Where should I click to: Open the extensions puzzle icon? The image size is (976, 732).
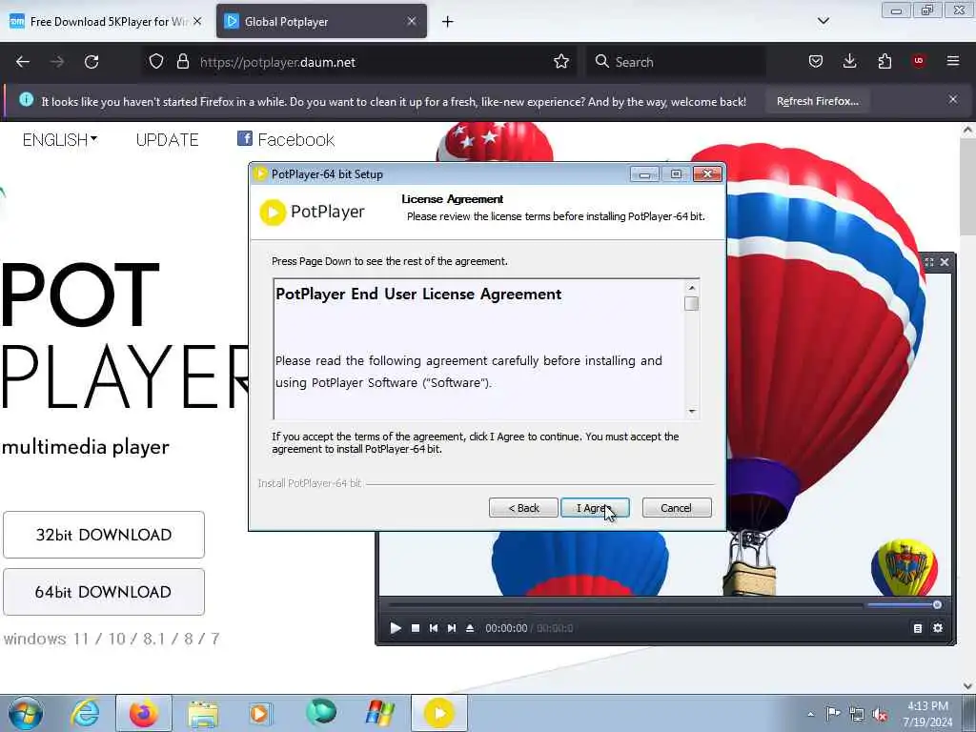click(x=884, y=62)
